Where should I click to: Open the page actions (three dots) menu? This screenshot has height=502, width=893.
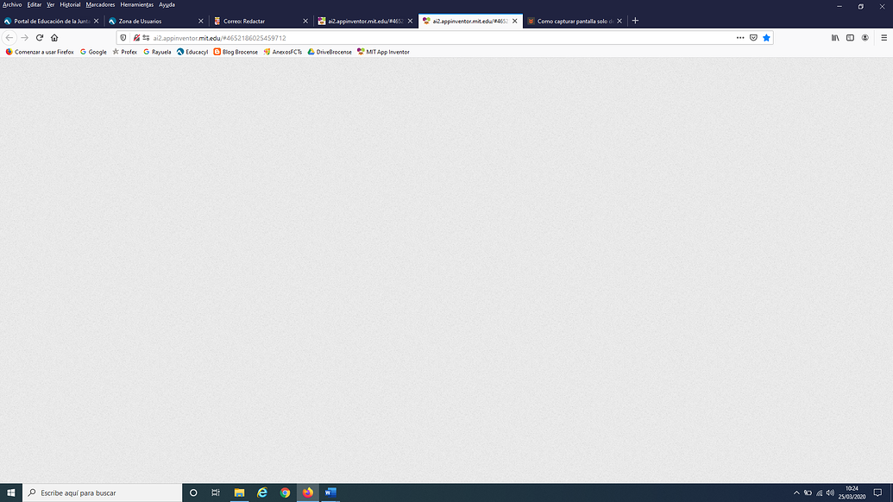pos(740,37)
